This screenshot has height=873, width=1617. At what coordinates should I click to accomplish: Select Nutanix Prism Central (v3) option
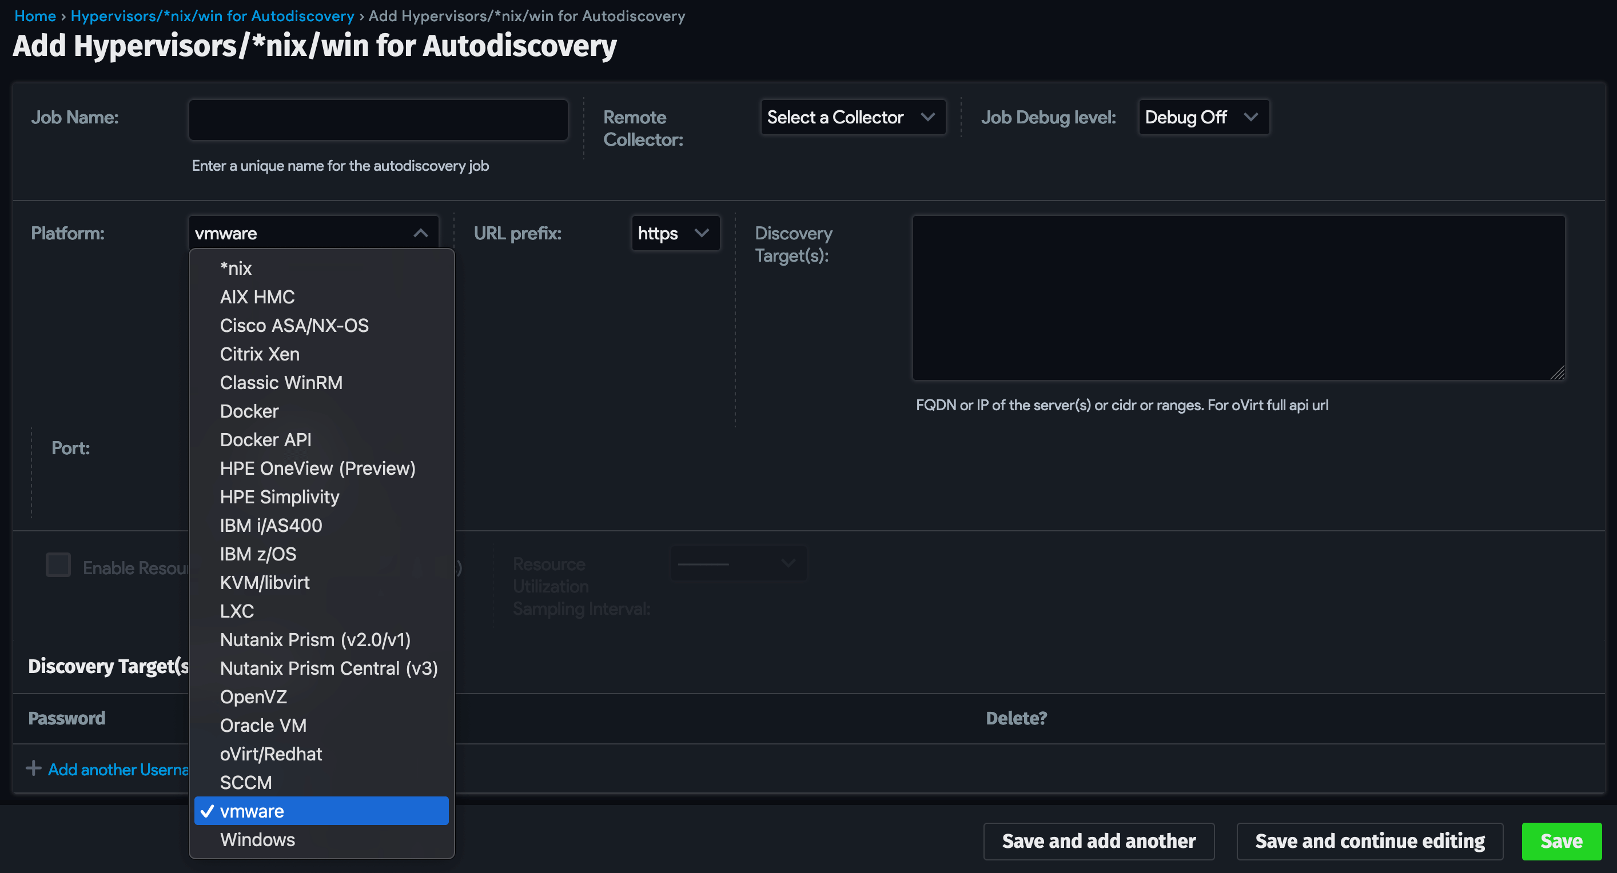point(329,668)
